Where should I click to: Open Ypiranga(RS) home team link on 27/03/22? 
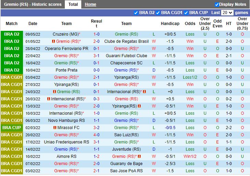point(67,85)
